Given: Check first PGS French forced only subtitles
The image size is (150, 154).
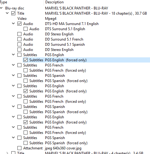Looking at the screenshot, I should pos(25,70).
